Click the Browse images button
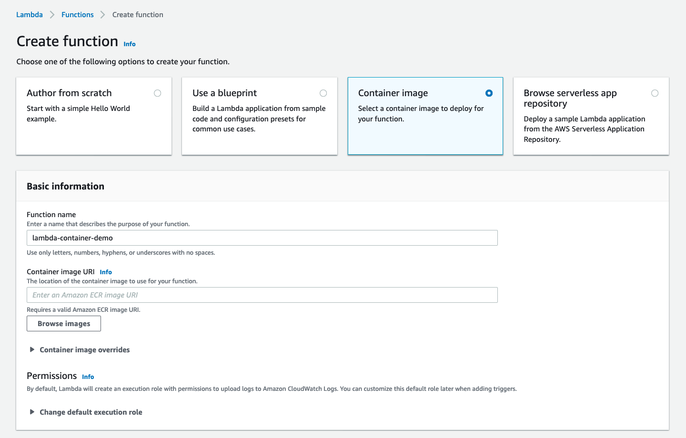 [x=64, y=324]
